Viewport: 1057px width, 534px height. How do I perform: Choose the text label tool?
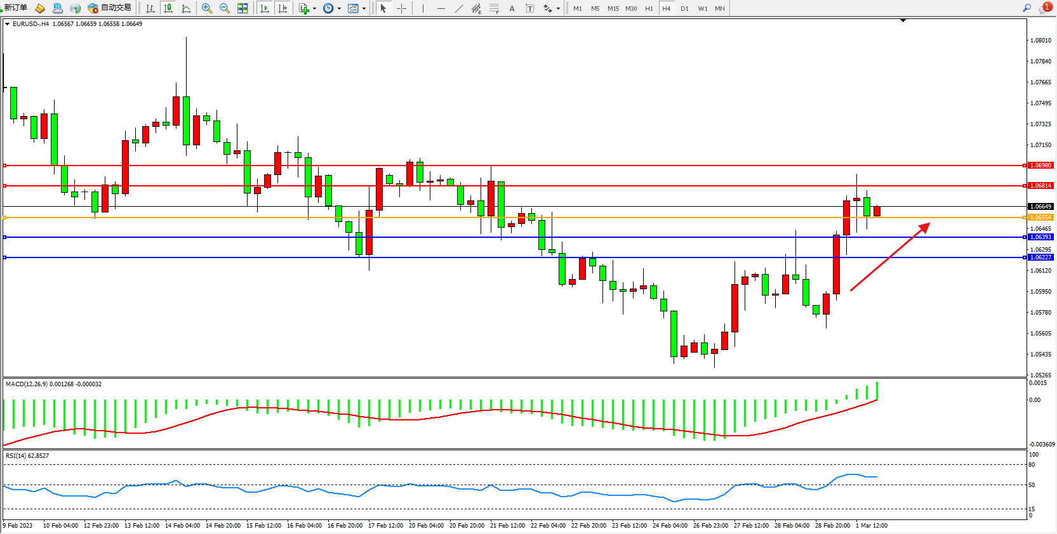point(512,8)
